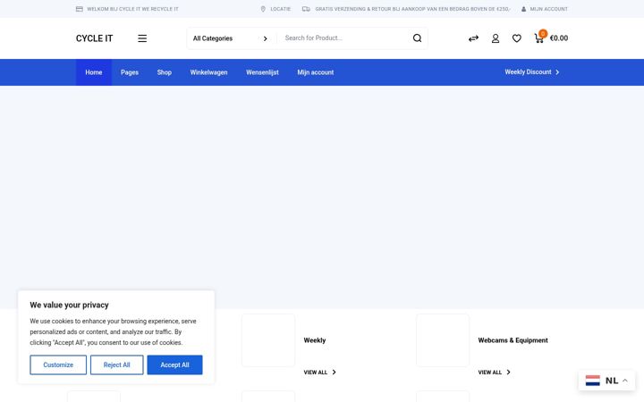
Task: Open the Shop menu
Action: coord(164,72)
